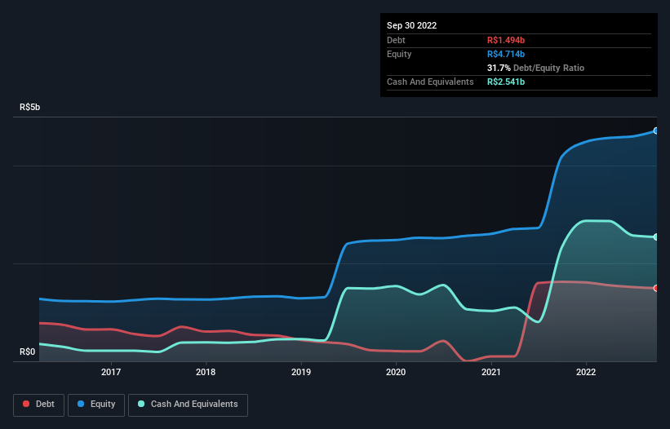The height and width of the screenshot is (429, 670).
Task: Click the R$0 y-axis label
Action: 28,352
